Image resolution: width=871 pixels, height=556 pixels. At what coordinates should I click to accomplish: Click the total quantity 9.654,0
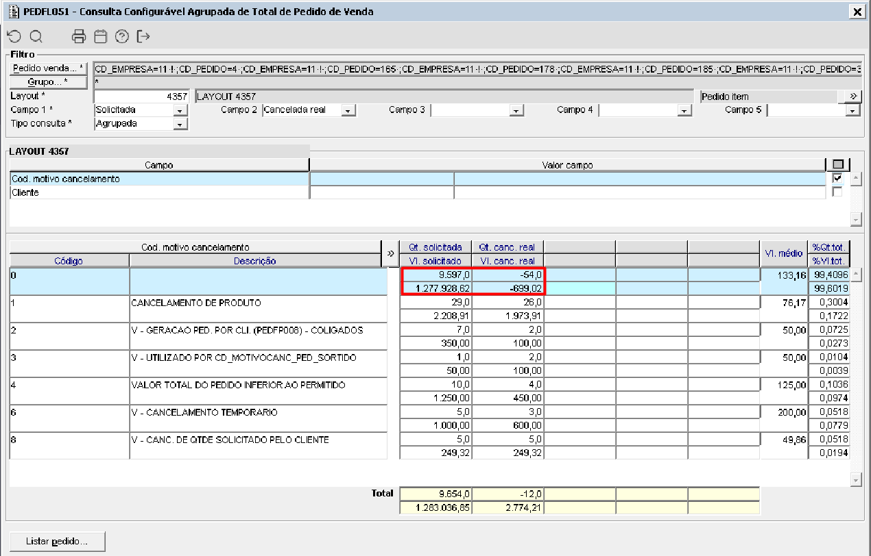(x=435, y=494)
